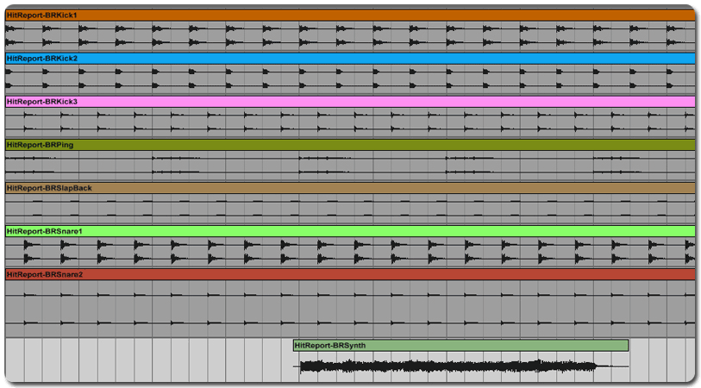The width and height of the screenshot is (701, 388).
Task: Click inside the BRSnare1 waveform lane
Action: point(349,251)
